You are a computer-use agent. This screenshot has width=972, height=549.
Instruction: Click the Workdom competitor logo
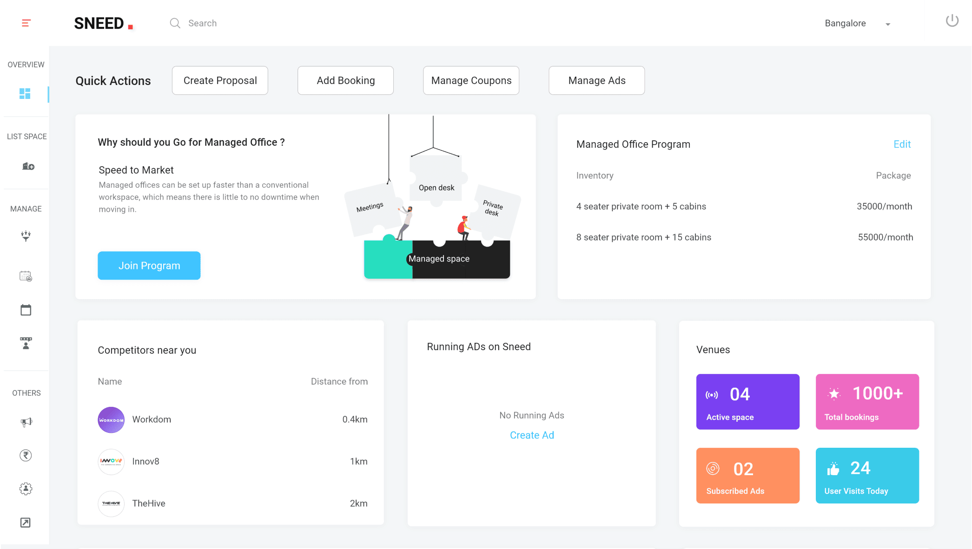tap(111, 419)
